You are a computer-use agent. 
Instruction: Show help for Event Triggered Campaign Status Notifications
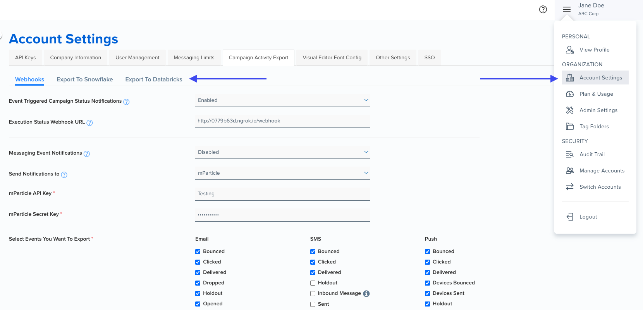click(x=126, y=102)
